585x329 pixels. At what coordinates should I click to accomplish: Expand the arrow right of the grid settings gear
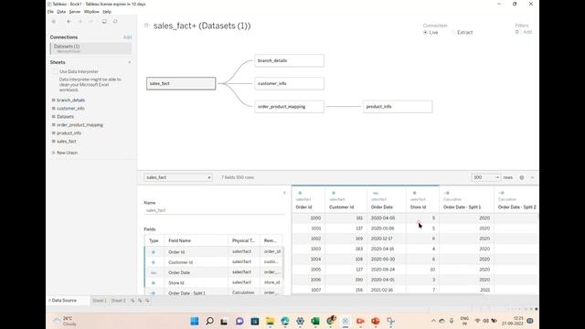click(532, 177)
